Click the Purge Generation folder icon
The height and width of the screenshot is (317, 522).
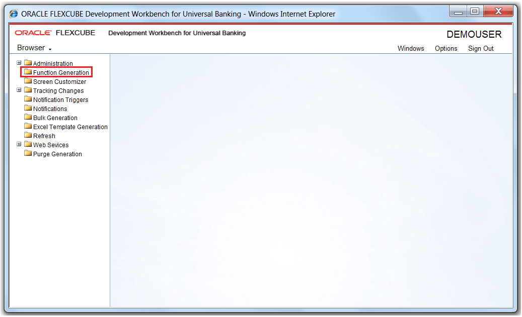coord(28,153)
